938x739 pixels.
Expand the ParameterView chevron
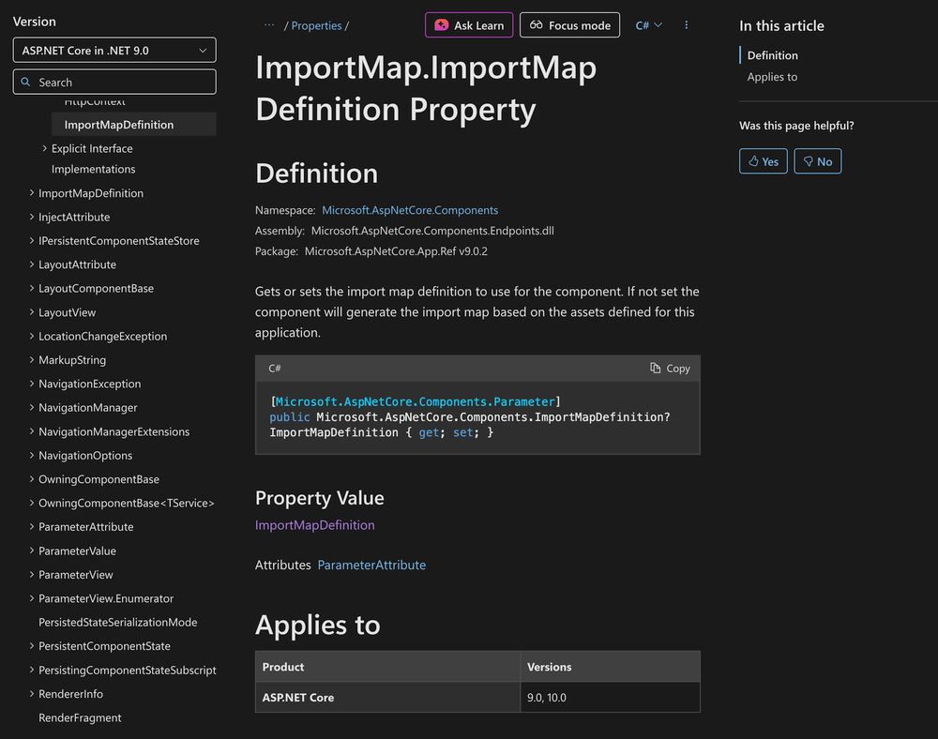(x=32, y=575)
